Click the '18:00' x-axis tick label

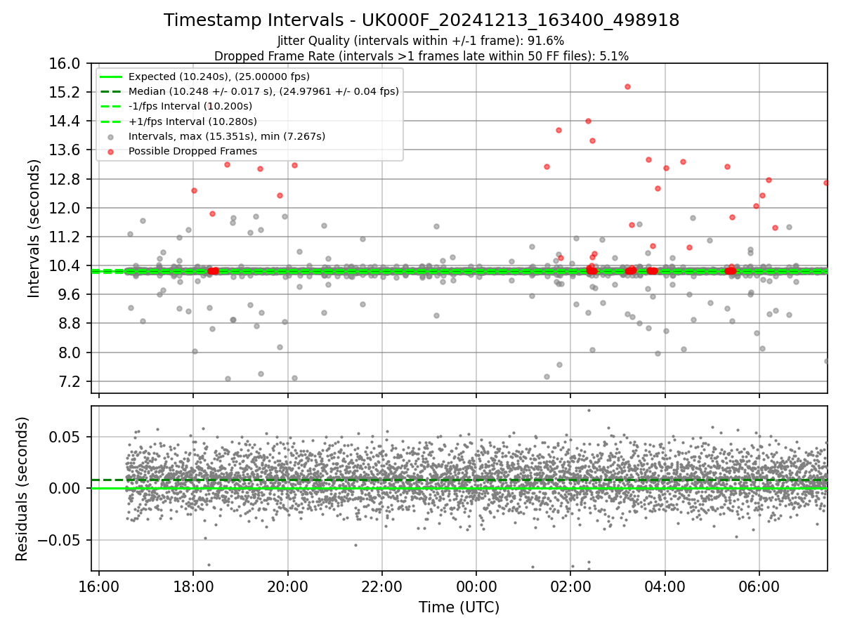tap(193, 587)
